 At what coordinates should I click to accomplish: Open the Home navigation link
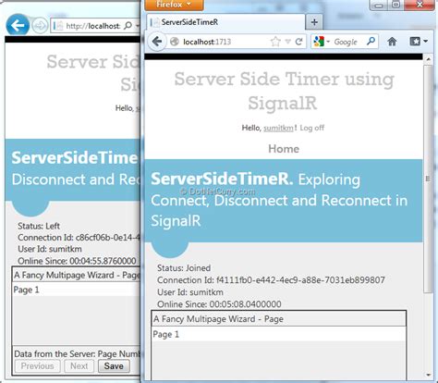point(284,149)
